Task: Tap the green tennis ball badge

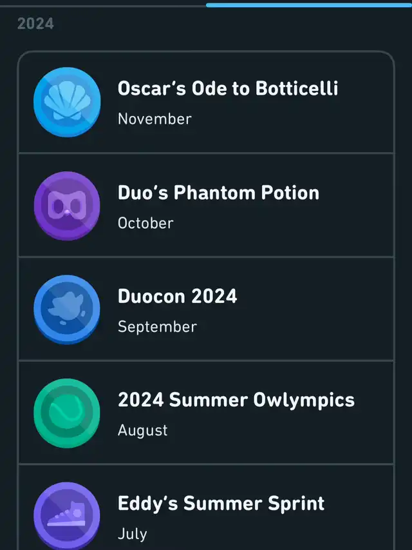Action: (x=67, y=413)
